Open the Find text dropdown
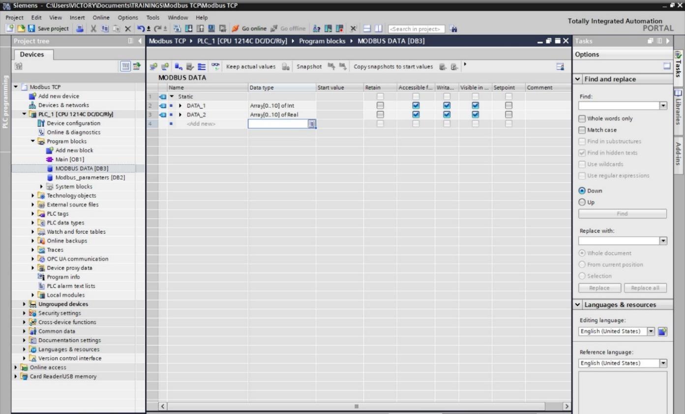The width and height of the screenshot is (685, 414). (663, 105)
